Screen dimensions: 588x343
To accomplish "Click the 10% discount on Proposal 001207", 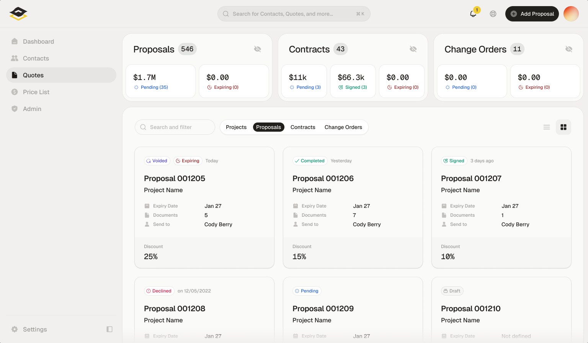I will tap(448, 256).
